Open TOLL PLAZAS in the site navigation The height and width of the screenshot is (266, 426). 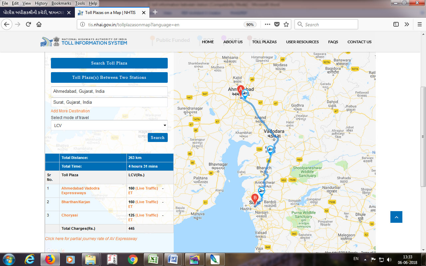pos(264,42)
